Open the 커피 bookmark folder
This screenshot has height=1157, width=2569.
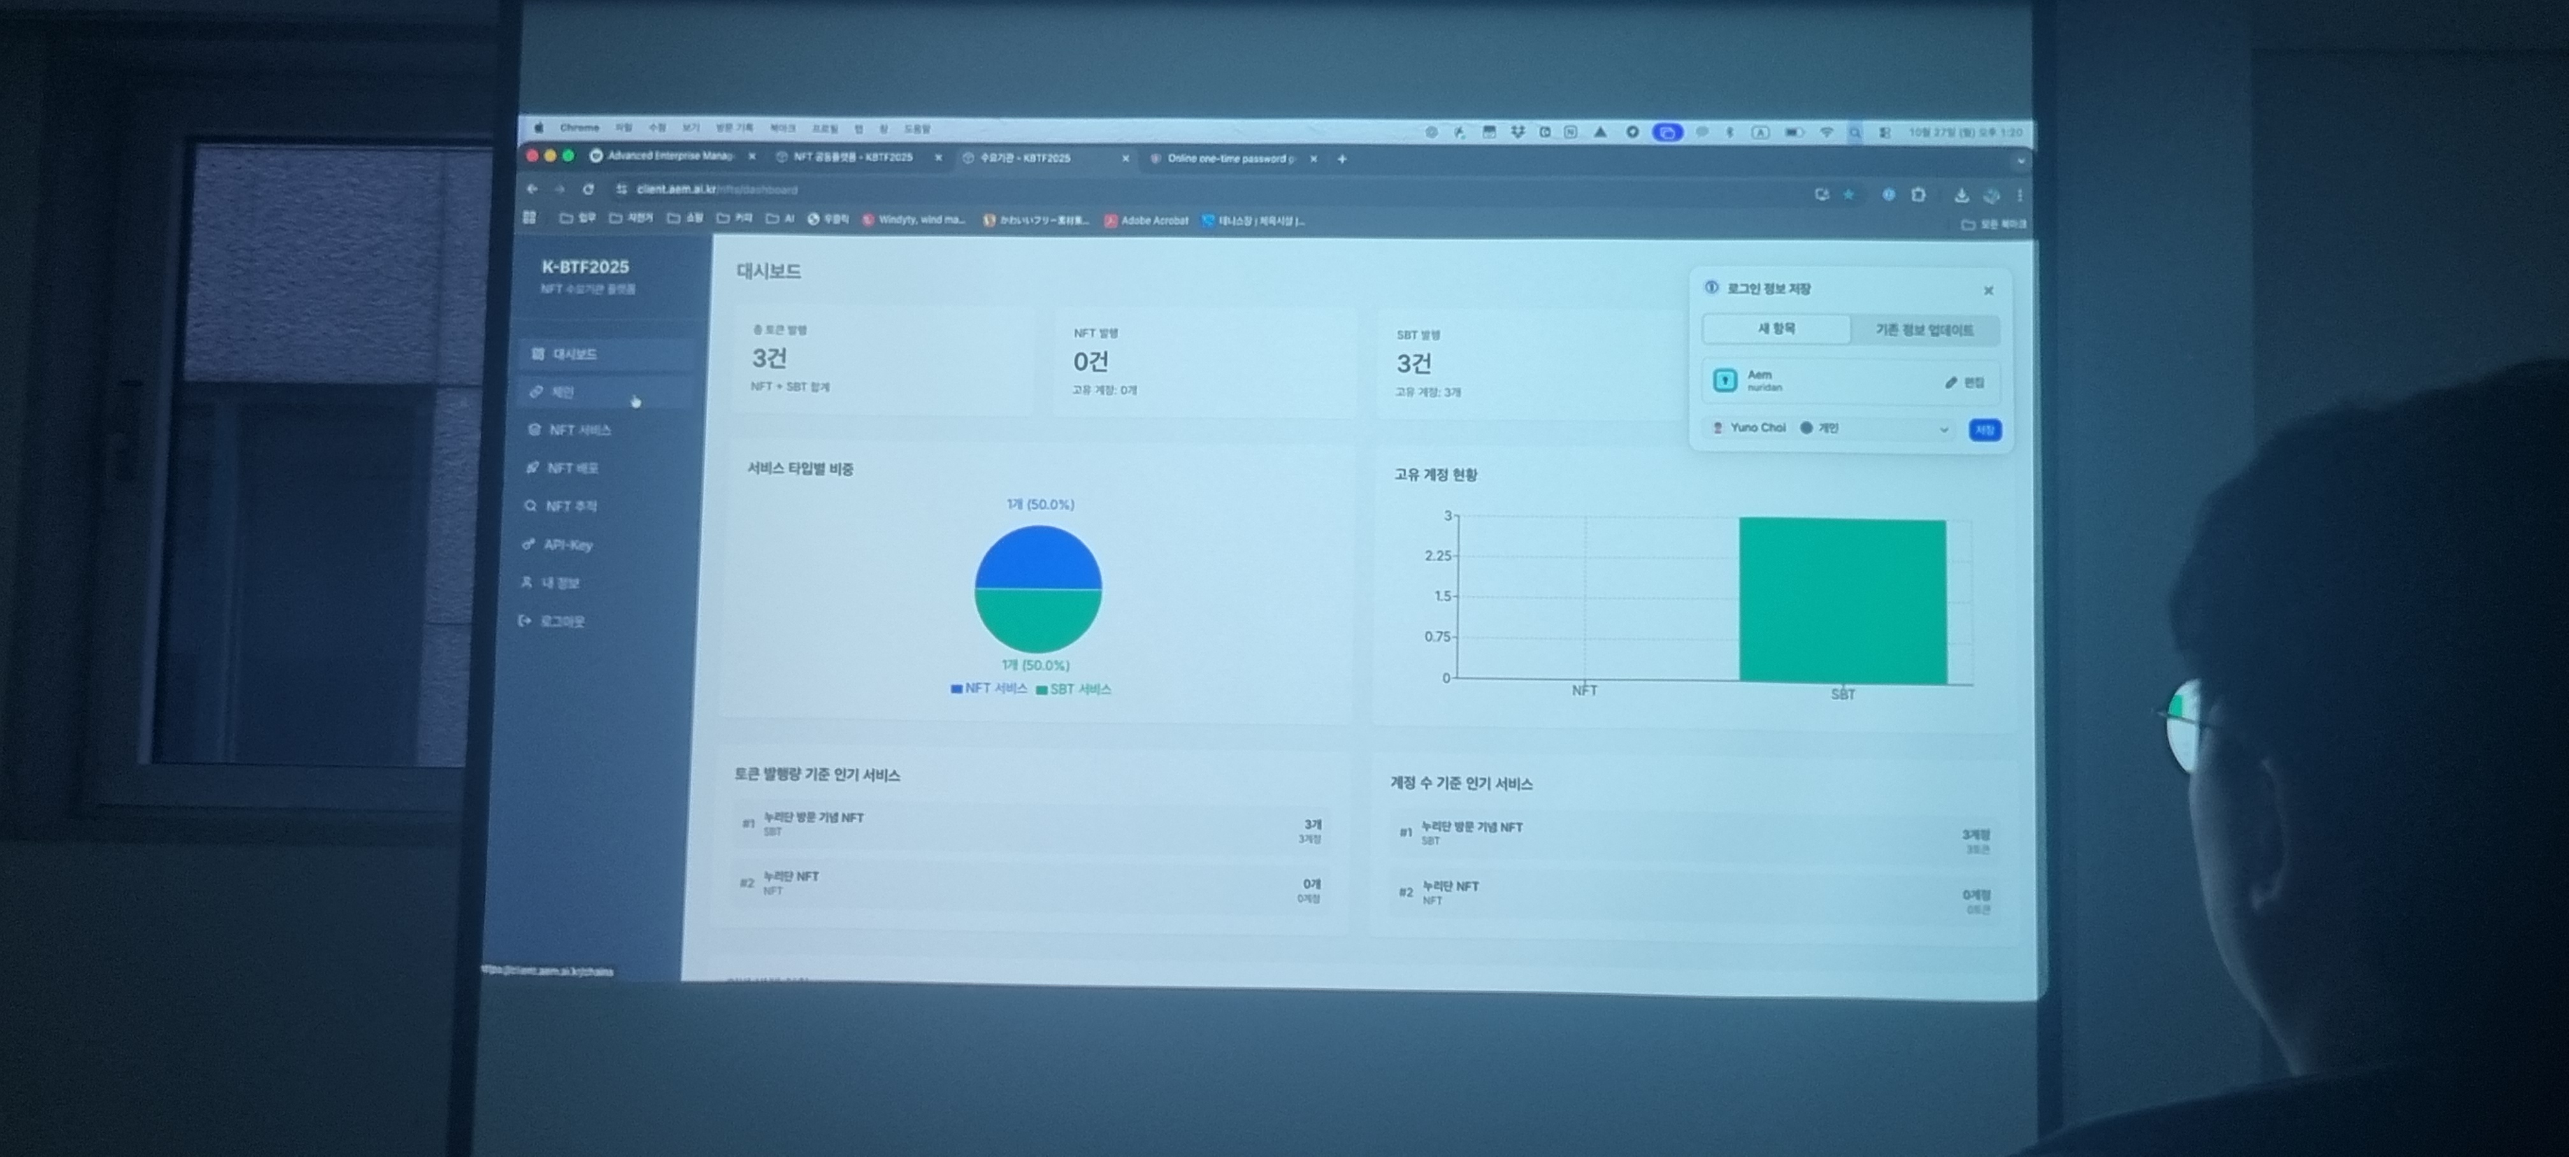pos(735,219)
